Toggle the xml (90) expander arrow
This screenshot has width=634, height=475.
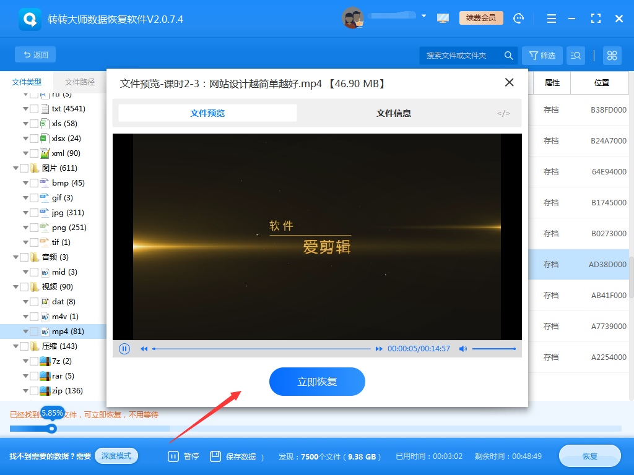25,153
